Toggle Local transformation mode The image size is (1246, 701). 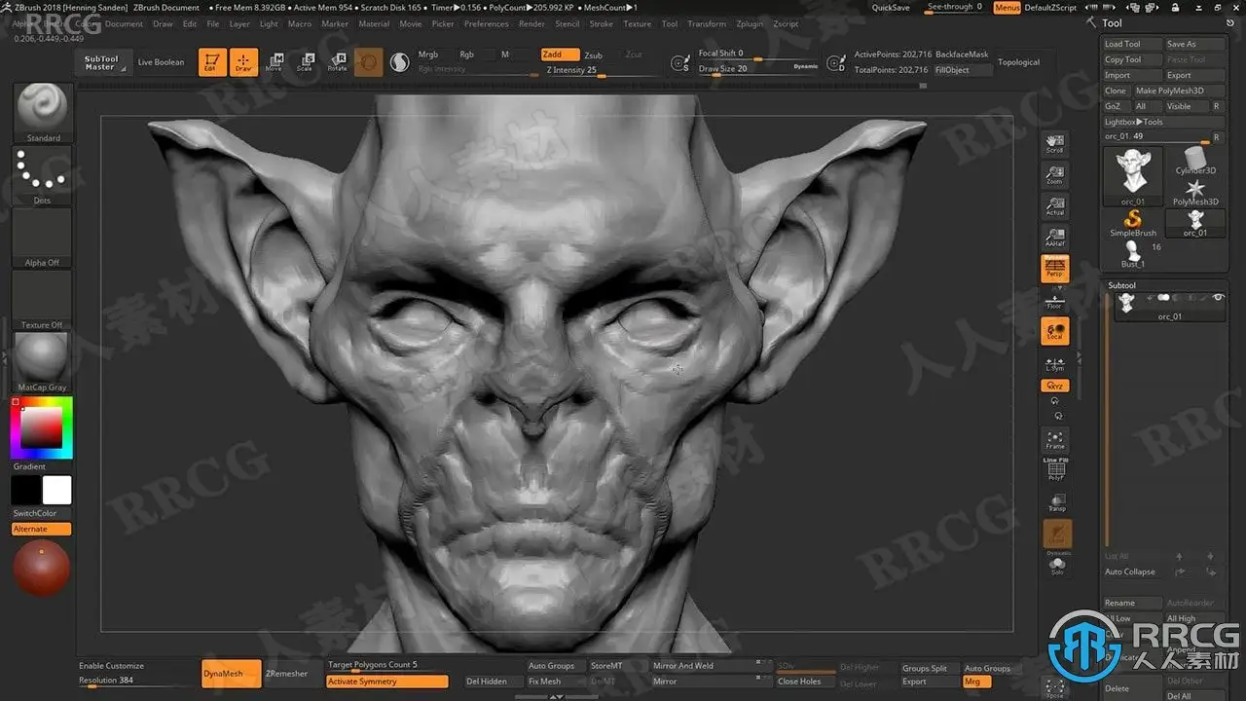[x=1054, y=332]
